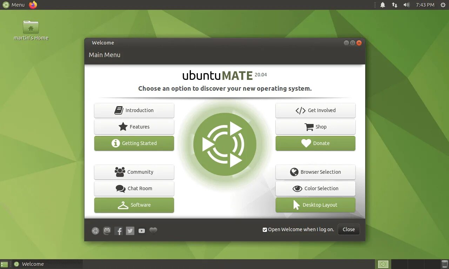Click the 'Main Menu' heading text
The height and width of the screenshot is (269, 449).
(105, 55)
